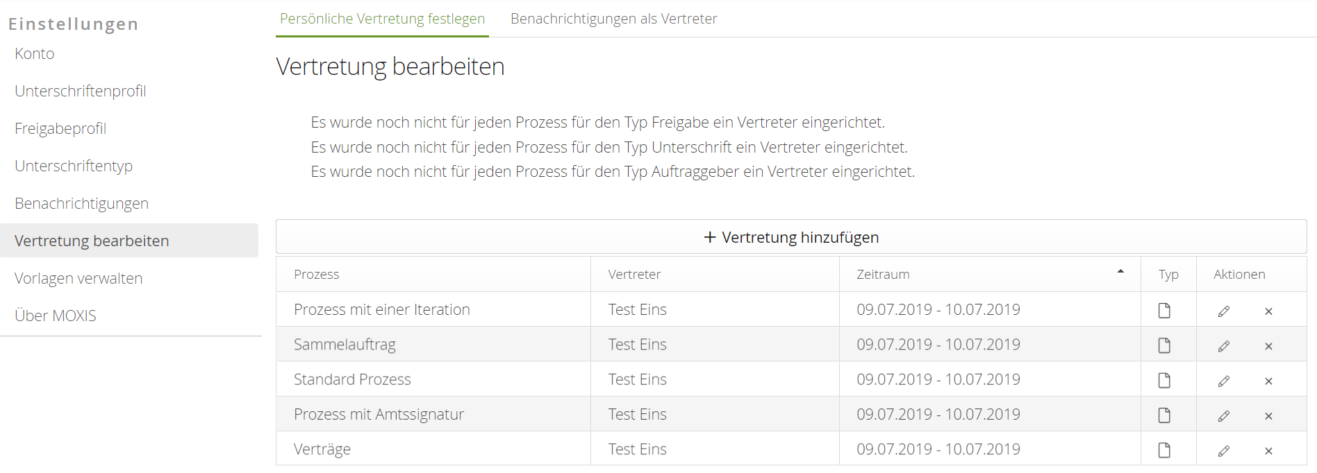Delete Prozess mit Amtssignatur via the X icon
Image resolution: width=1317 pixels, height=473 pixels.
1268,415
